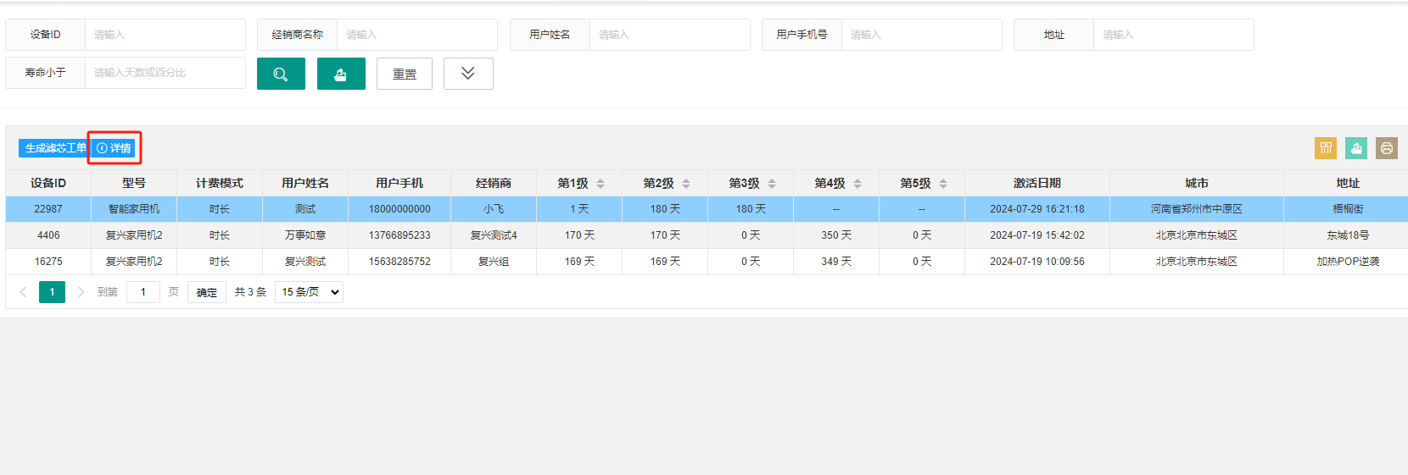Sort by 第3级 column arrows

tap(772, 184)
